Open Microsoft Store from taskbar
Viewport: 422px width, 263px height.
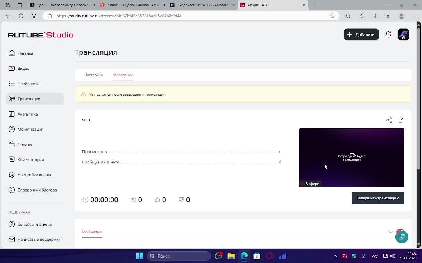tap(257, 256)
